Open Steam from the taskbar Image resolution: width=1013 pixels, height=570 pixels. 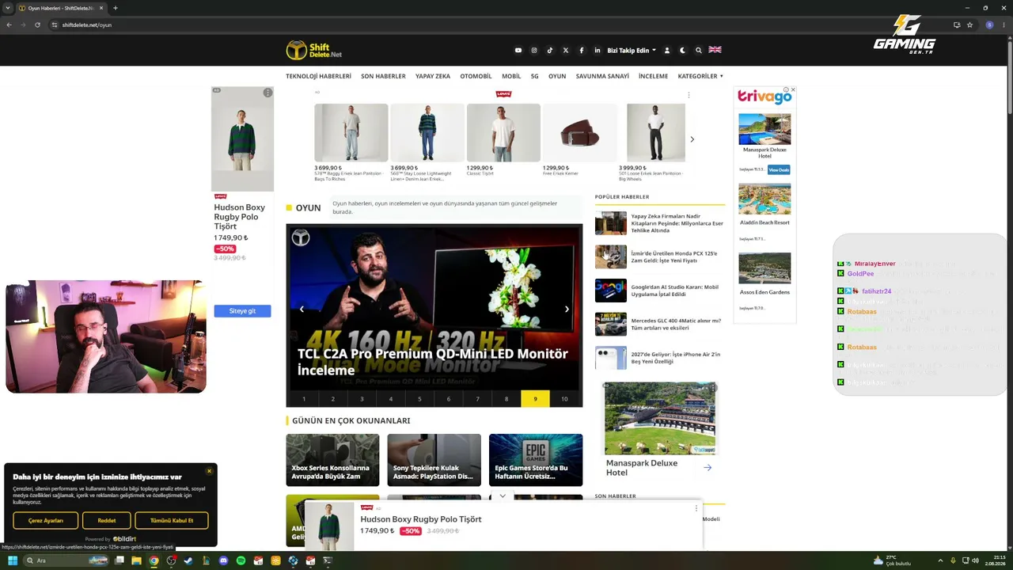coord(188,560)
